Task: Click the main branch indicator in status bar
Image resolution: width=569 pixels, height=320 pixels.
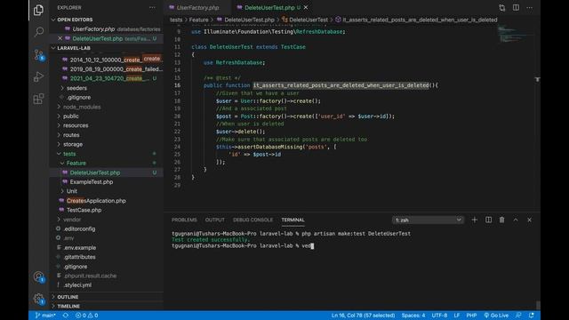Action: pyautogui.click(x=45, y=316)
